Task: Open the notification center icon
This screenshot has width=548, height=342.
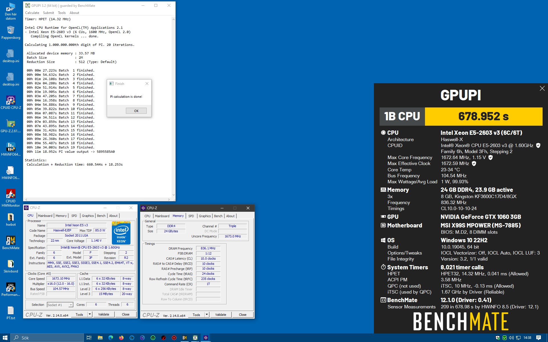Action: coord(539,338)
